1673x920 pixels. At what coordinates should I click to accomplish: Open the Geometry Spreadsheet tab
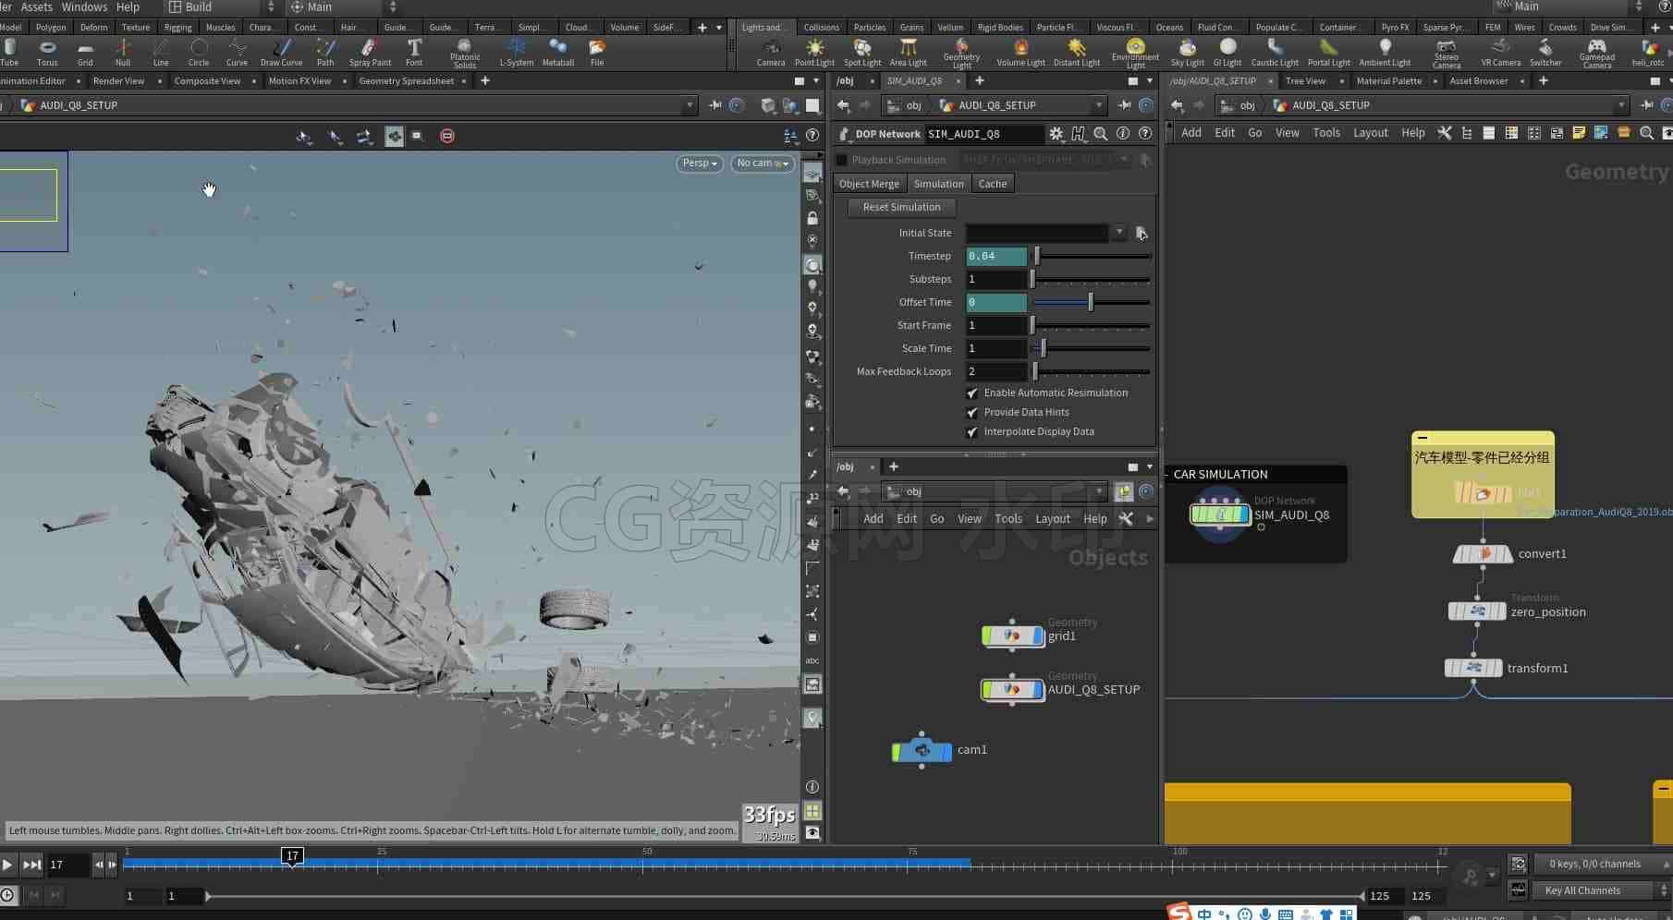(x=406, y=81)
